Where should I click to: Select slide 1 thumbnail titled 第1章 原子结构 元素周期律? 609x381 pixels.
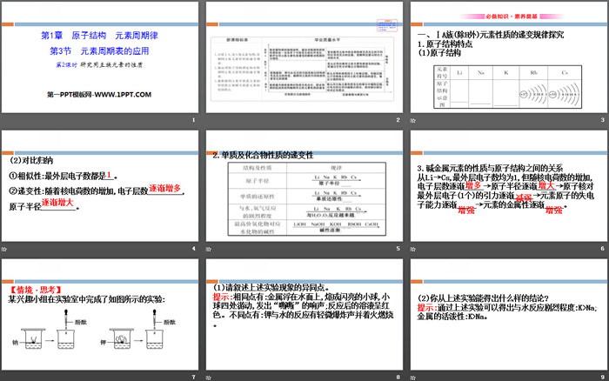click(x=100, y=57)
